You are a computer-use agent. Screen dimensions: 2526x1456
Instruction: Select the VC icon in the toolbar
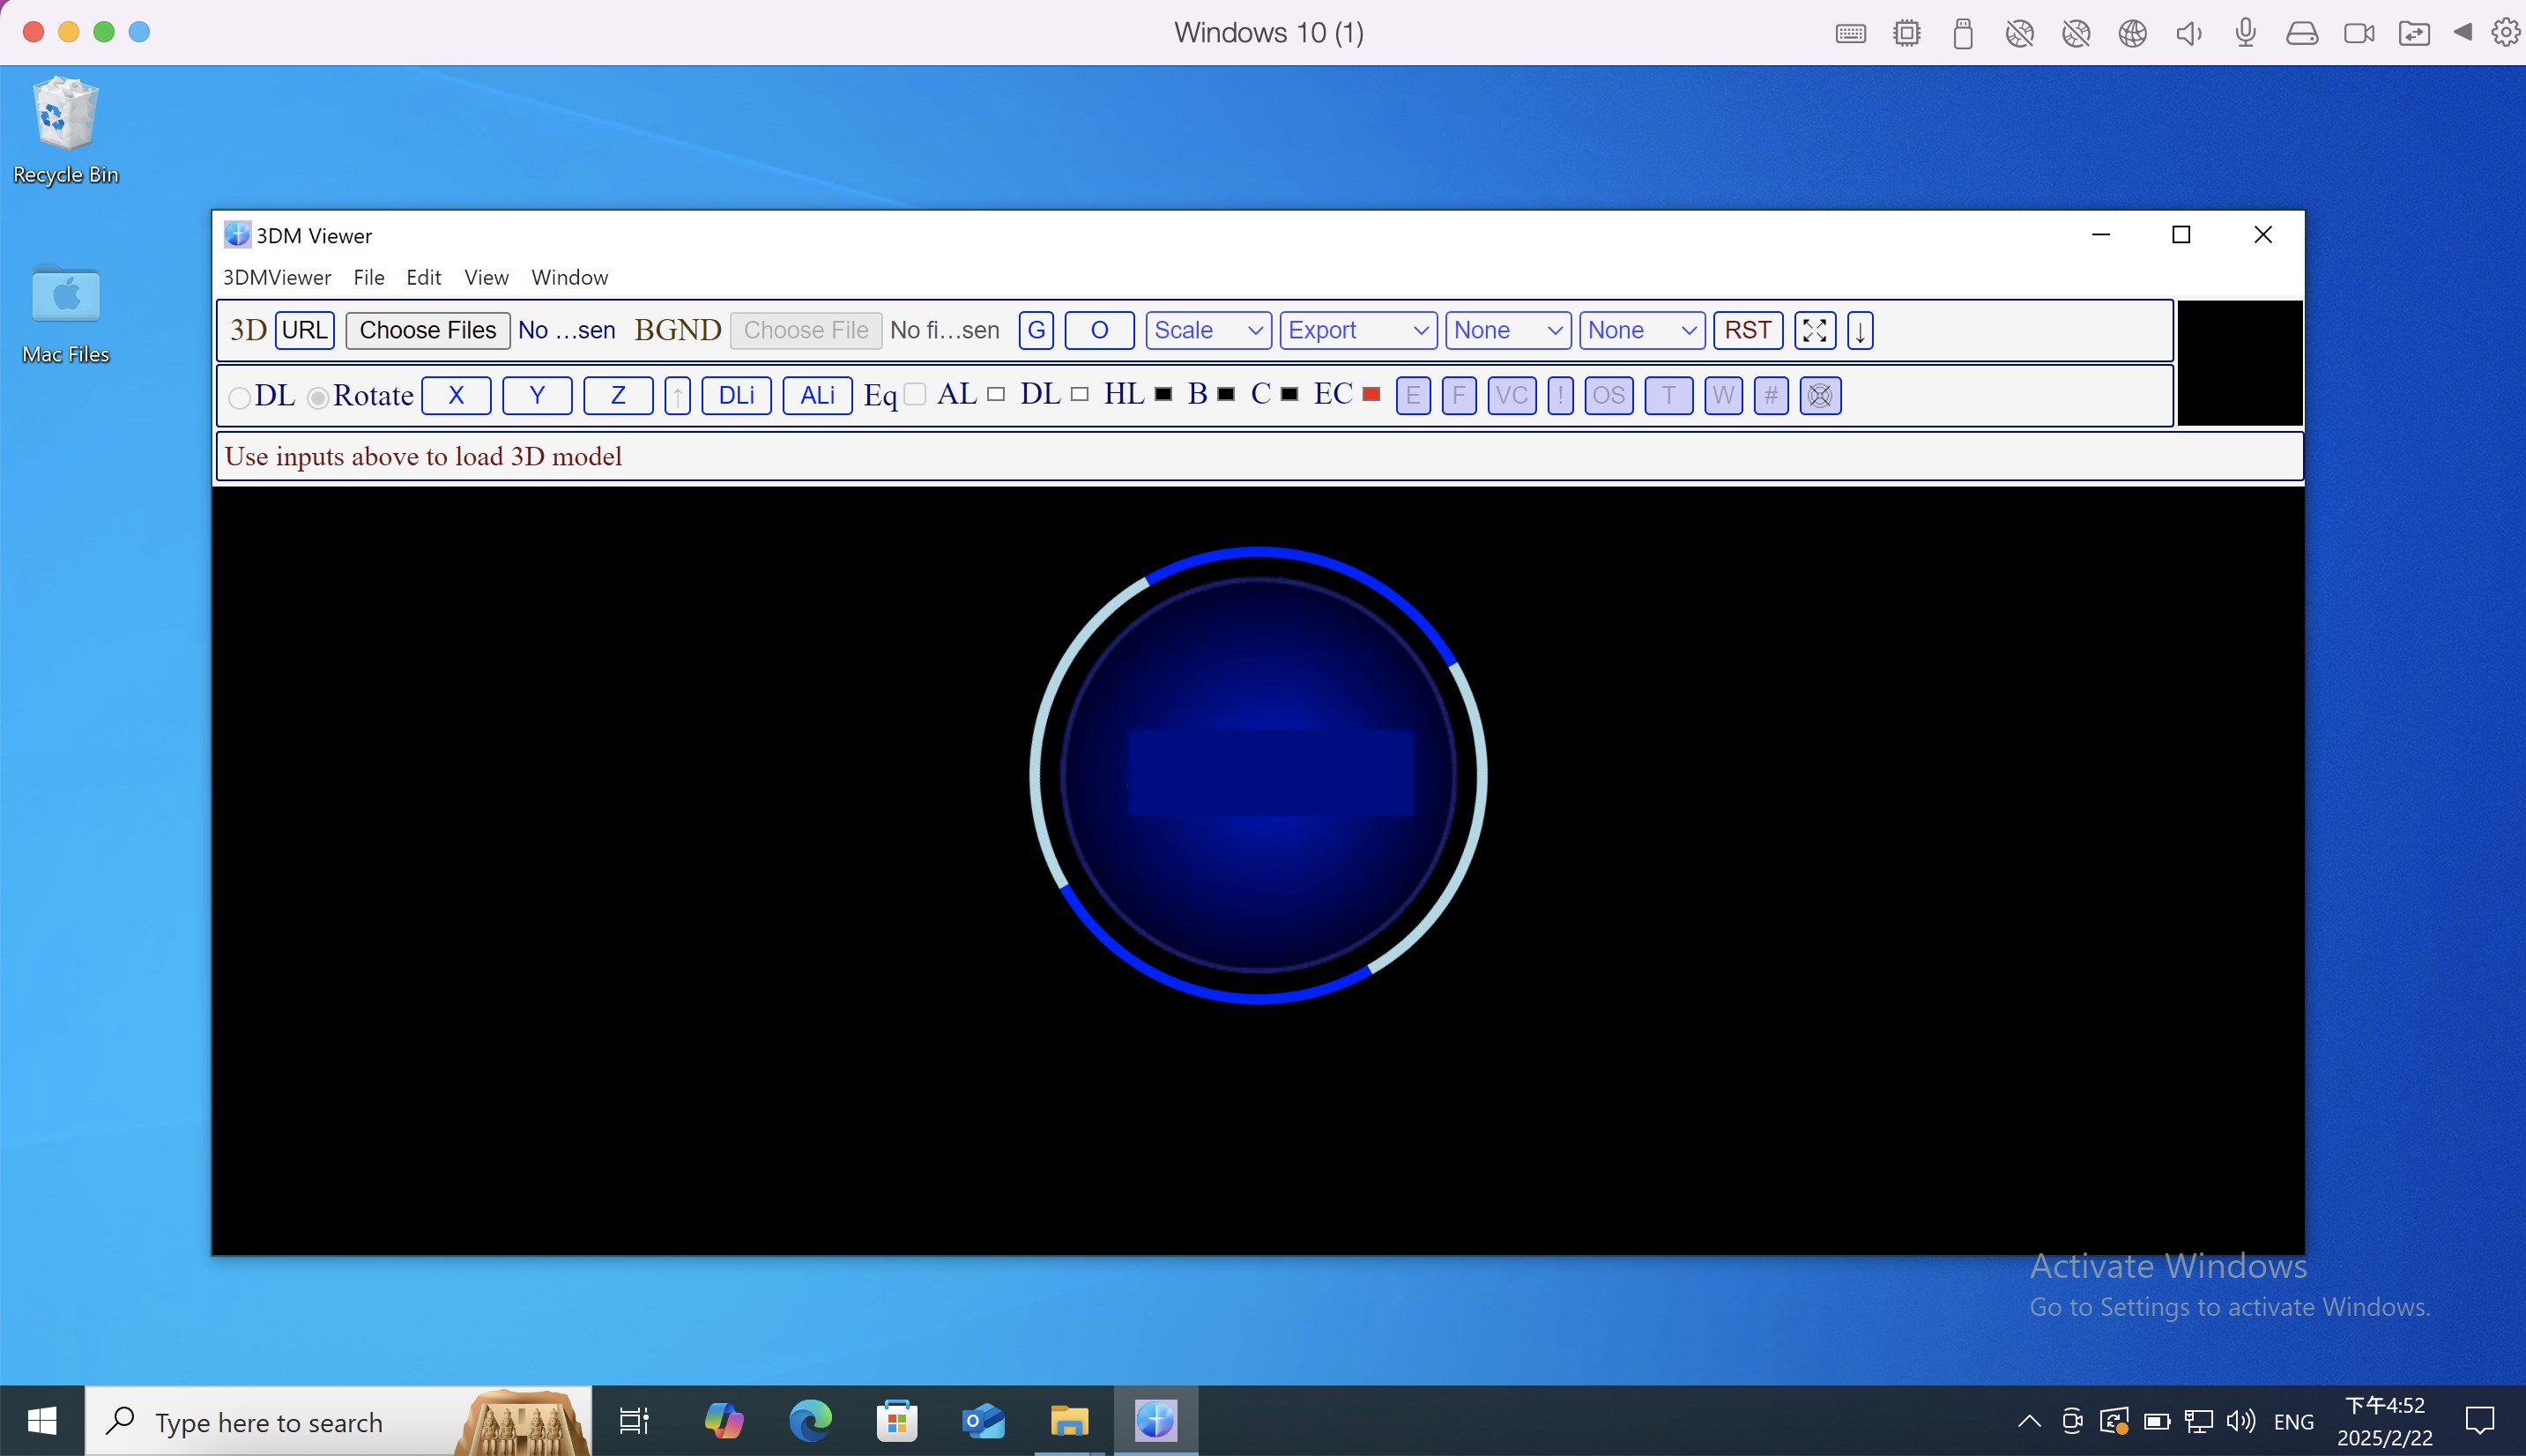[x=1511, y=395]
